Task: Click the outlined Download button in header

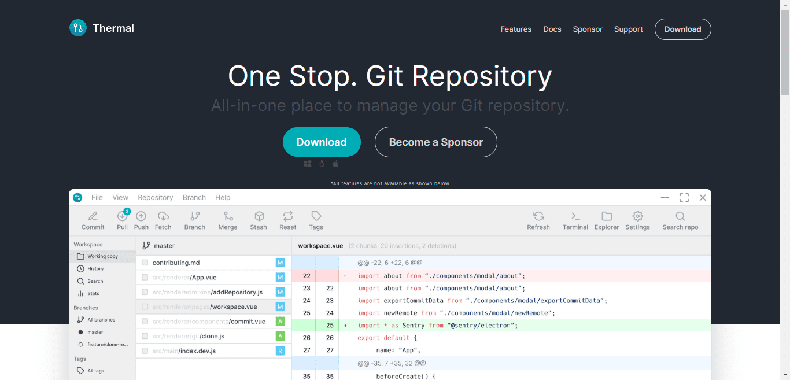Action: click(x=683, y=29)
